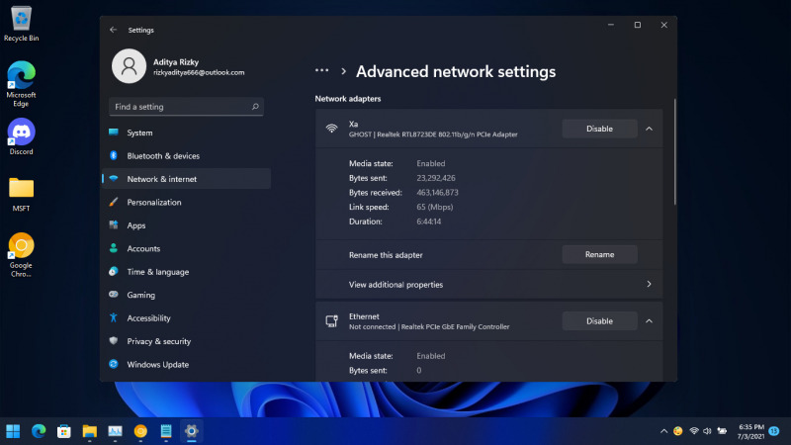This screenshot has width=791, height=445.
Task: Click the Wi-Fi tray icon
Action: [694, 431]
